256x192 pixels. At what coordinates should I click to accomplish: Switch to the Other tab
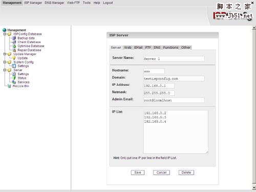(186, 48)
